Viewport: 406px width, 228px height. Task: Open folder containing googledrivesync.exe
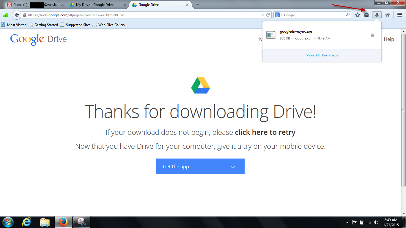click(x=372, y=35)
